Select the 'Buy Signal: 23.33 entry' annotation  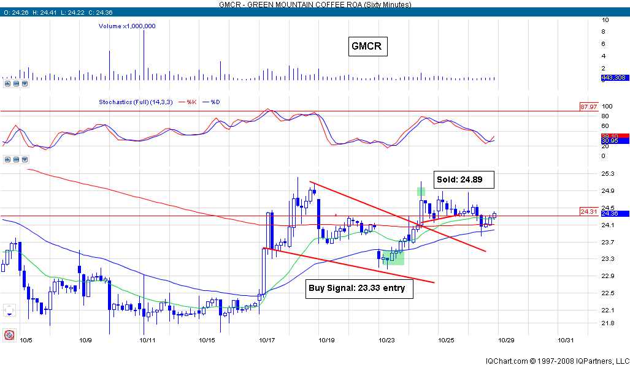pyautogui.click(x=359, y=288)
